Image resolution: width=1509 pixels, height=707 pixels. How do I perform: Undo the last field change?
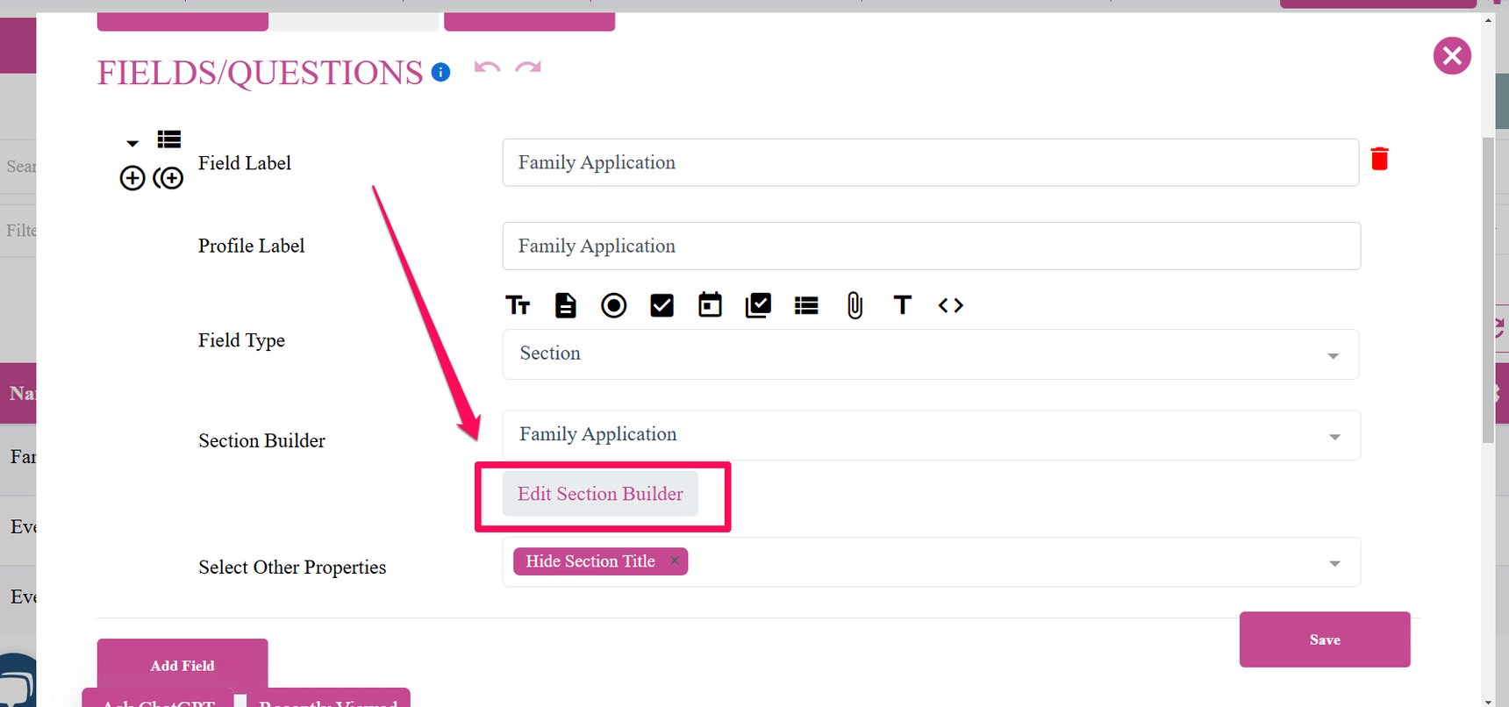click(487, 68)
